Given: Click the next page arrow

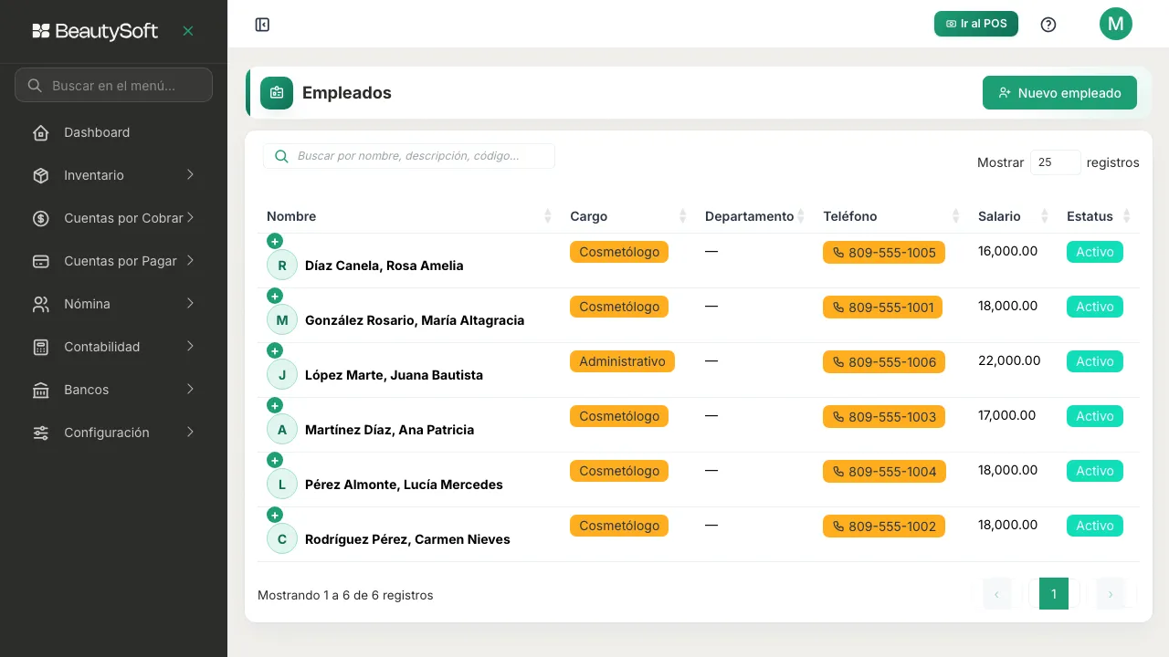Looking at the screenshot, I should (1111, 594).
